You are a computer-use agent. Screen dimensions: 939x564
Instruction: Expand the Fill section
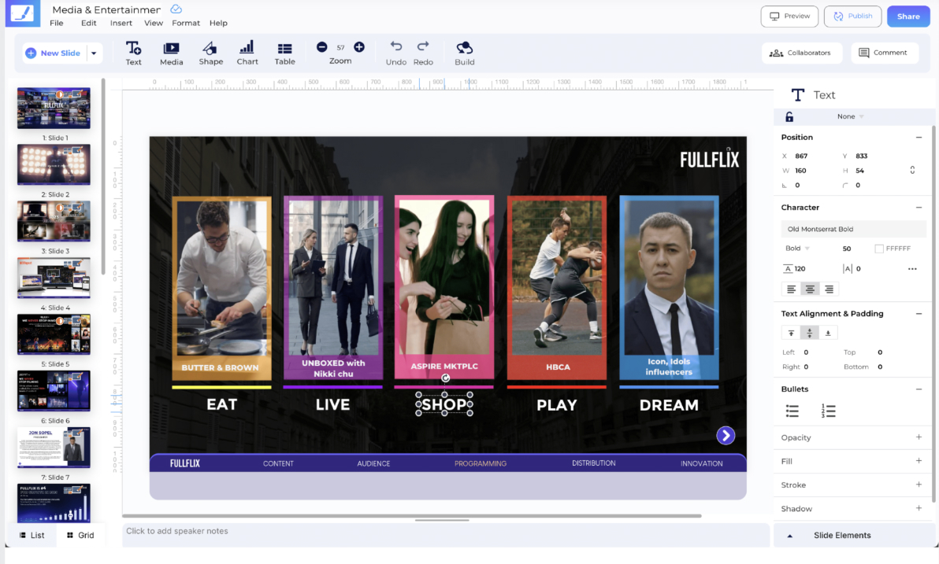pyautogui.click(x=919, y=460)
